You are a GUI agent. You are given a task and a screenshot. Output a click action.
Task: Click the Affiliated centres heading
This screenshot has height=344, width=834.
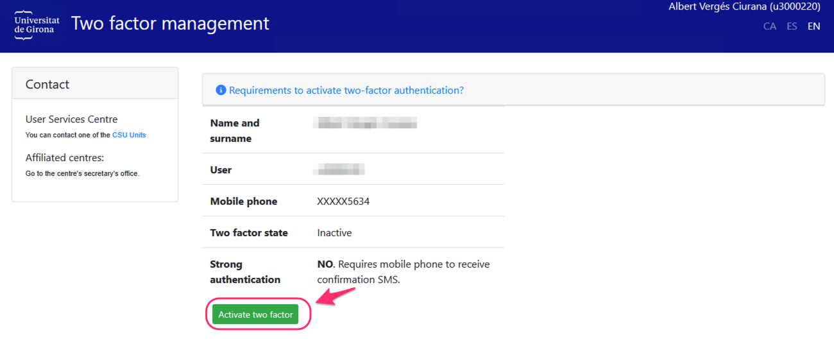point(64,157)
